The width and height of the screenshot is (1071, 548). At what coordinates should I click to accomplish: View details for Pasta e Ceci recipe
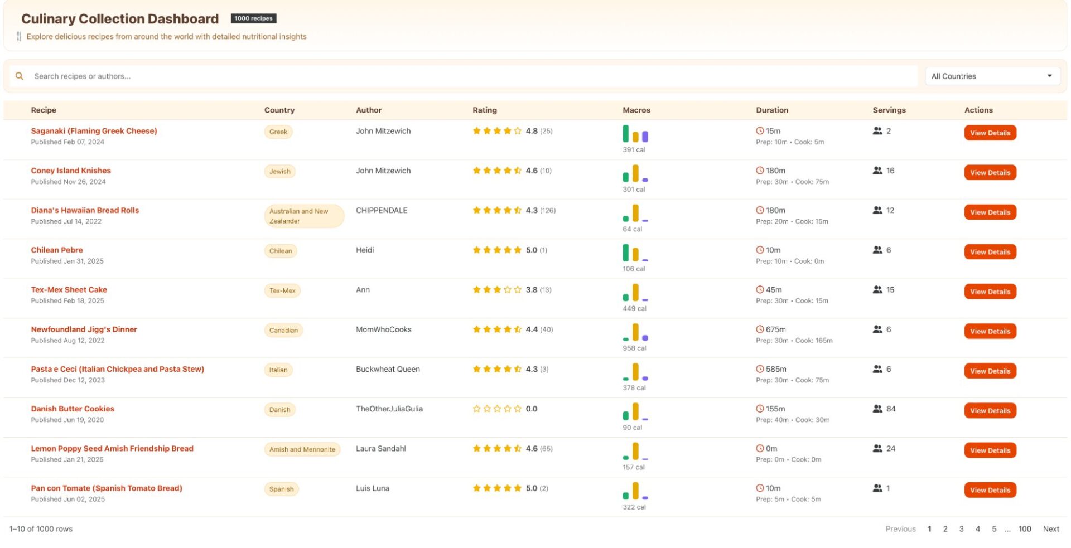pyautogui.click(x=990, y=371)
